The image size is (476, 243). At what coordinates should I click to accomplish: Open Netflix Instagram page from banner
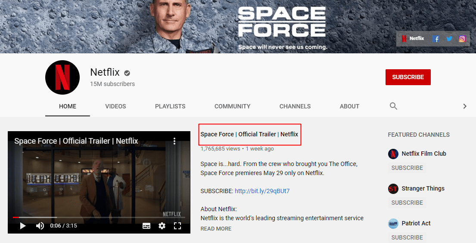[x=462, y=39]
